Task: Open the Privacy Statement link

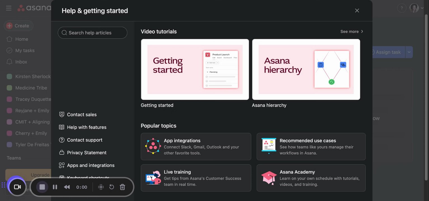Action: point(87,153)
